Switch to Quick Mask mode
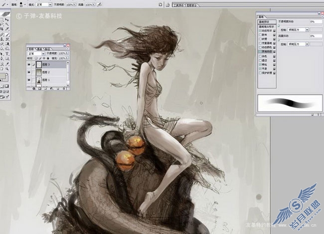Image resolution: width=324 pixels, height=234 pixels. [7, 86]
